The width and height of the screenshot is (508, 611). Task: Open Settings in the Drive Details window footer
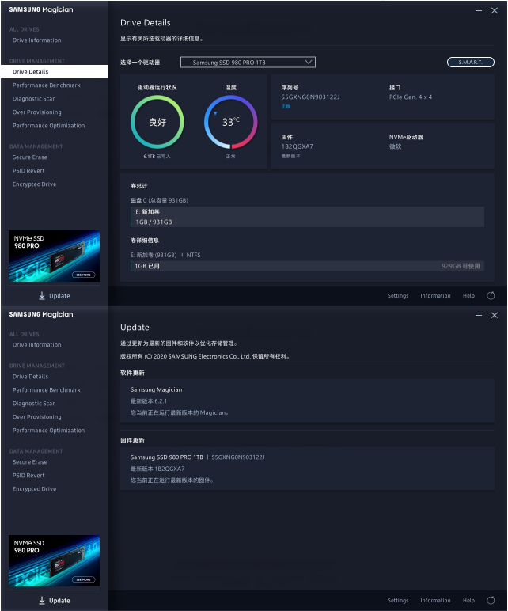pyautogui.click(x=398, y=296)
